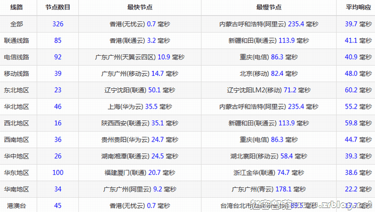375x212 pixels.
Task: Click average response 39.7 毫秒 for 全部
Action: tap(358, 24)
